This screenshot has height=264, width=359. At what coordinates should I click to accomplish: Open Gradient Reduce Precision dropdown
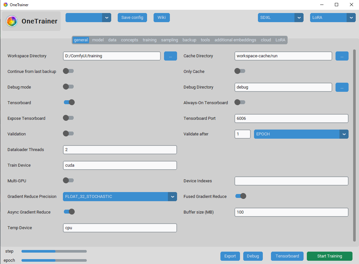pyautogui.click(x=120, y=197)
